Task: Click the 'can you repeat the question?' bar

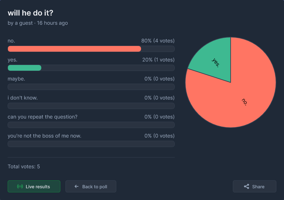Action: tap(91, 125)
